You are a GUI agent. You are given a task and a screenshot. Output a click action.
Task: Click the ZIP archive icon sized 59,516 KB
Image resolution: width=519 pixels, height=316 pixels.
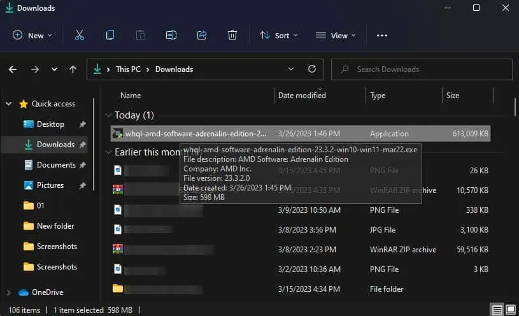pos(118,248)
